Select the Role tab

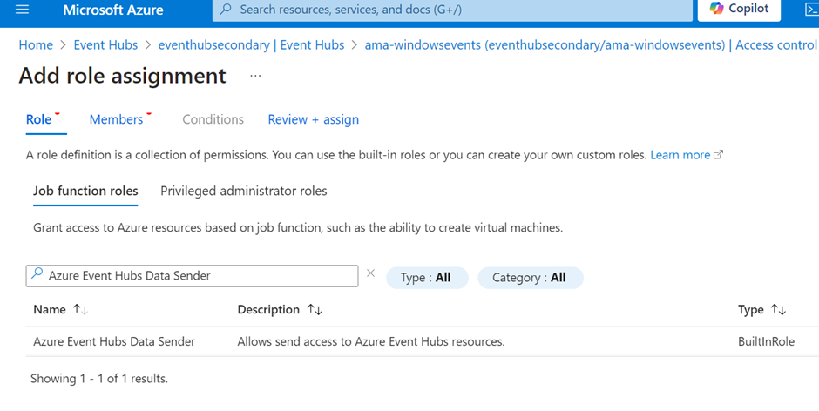pyautogui.click(x=39, y=119)
